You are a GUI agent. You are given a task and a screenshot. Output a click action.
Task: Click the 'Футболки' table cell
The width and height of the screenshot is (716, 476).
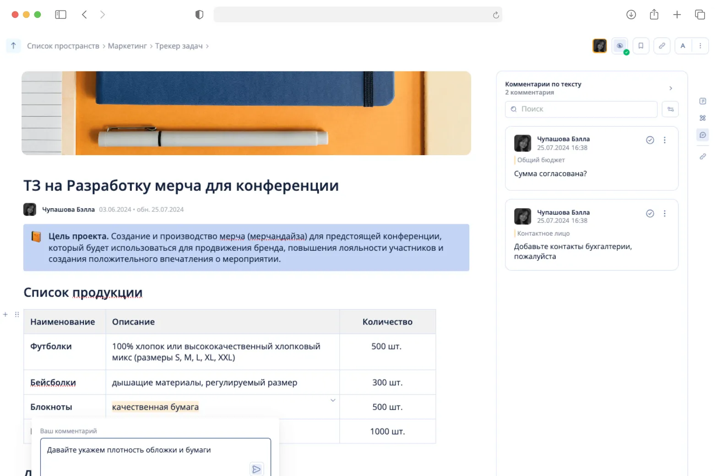(65, 352)
